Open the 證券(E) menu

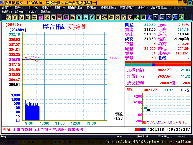20,8
